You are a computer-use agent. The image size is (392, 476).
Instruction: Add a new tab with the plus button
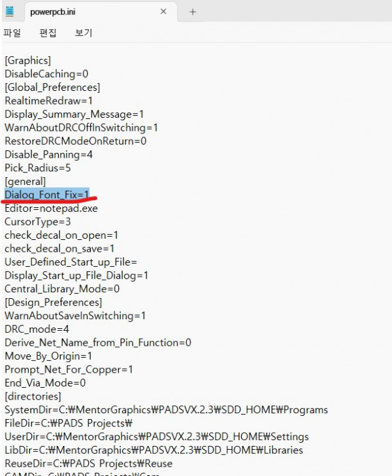[193, 12]
